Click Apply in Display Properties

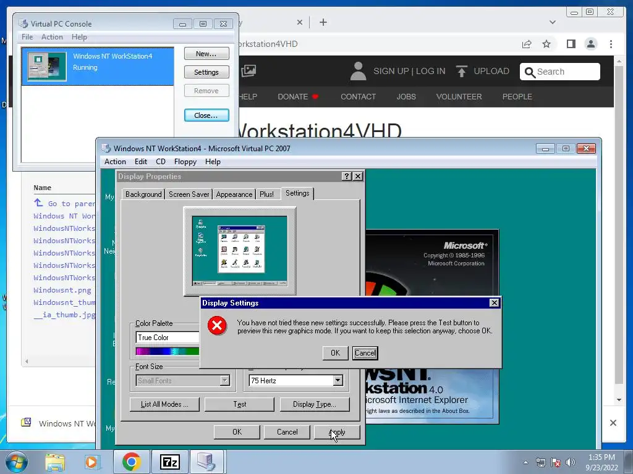(x=337, y=432)
